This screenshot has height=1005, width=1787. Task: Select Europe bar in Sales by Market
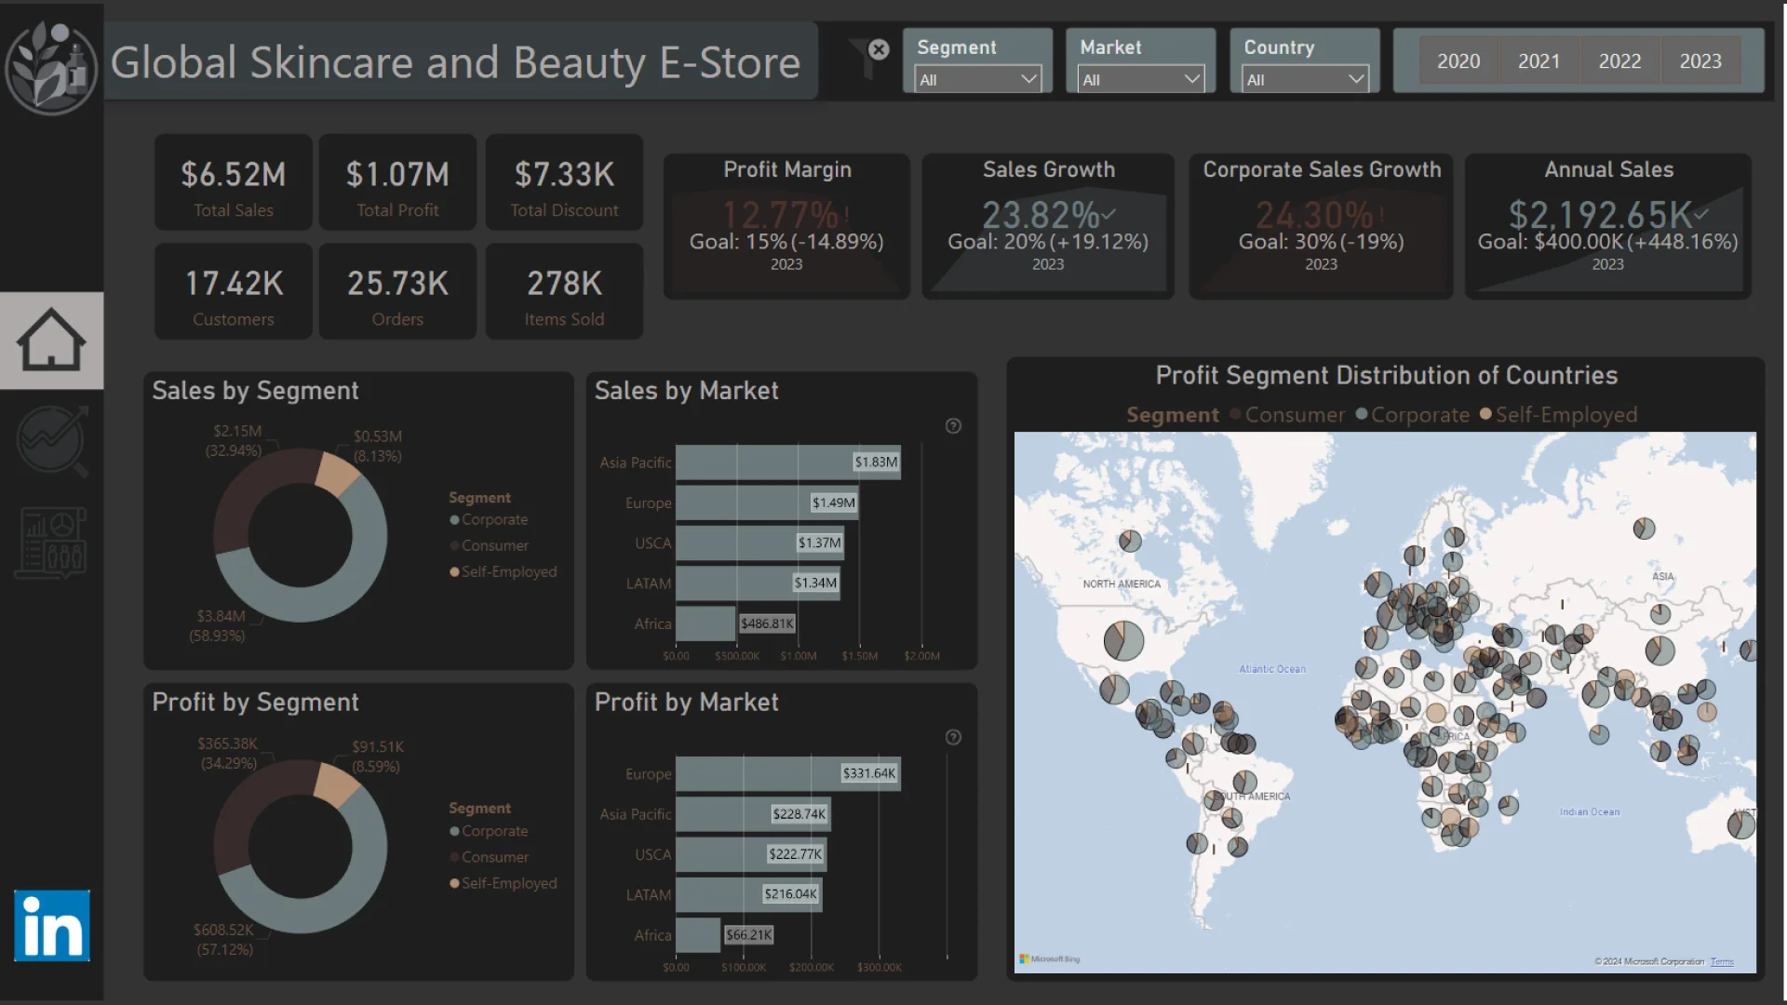[x=767, y=502]
